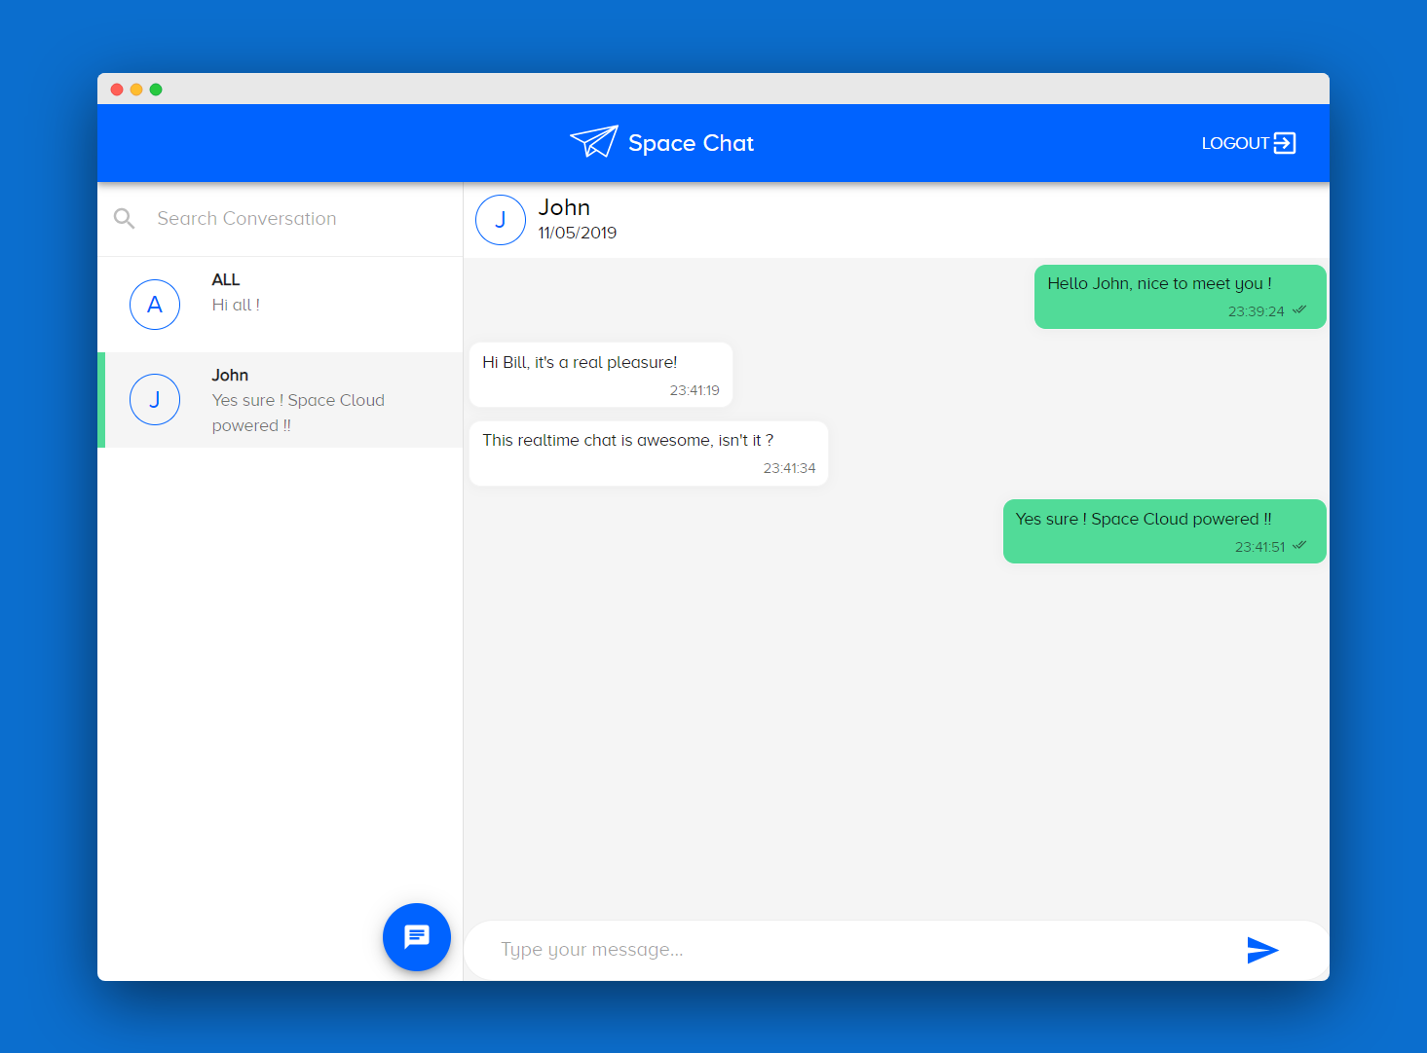Image resolution: width=1427 pixels, height=1053 pixels.
Task: Click the green zoom button in the title bar
Action: [x=156, y=89]
